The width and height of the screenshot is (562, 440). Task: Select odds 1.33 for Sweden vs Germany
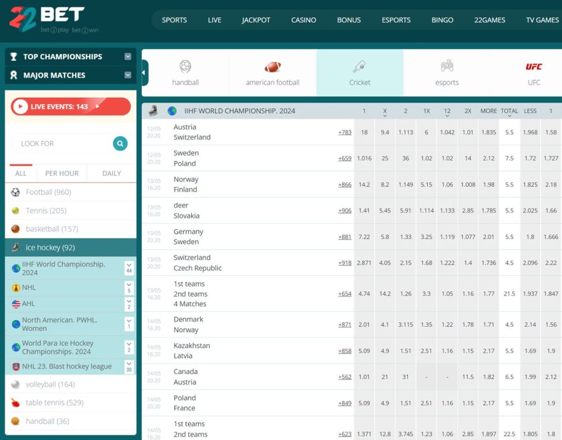point(406,237)
